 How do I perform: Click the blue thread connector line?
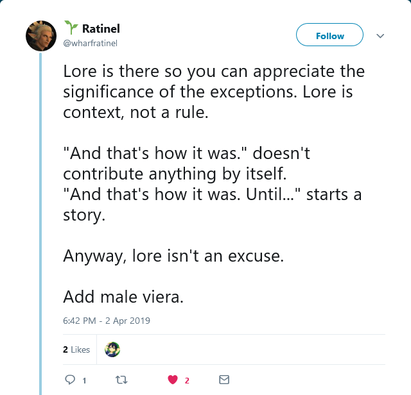[40, 224]
